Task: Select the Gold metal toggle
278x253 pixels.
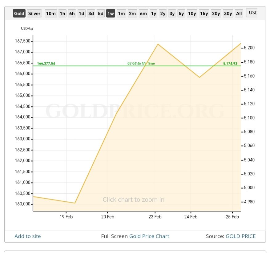Action: (x=19, y=14)
